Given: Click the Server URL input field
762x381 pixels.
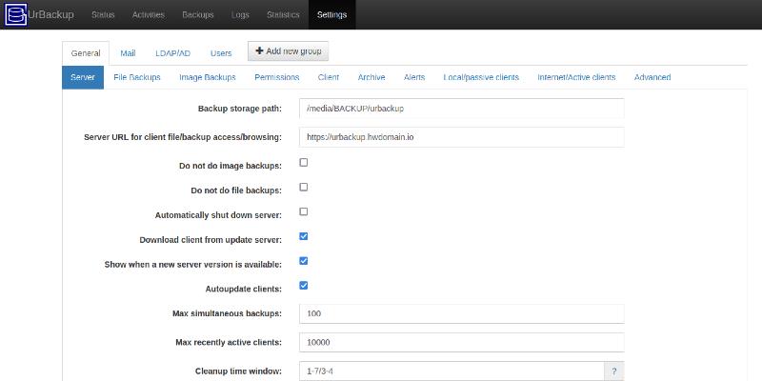Looking at the screenshot, I should coord(461,137).
